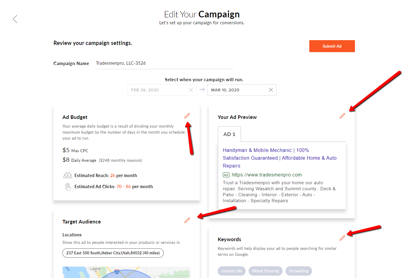Click the "$5 Max CPC" value

coord(75,150)
